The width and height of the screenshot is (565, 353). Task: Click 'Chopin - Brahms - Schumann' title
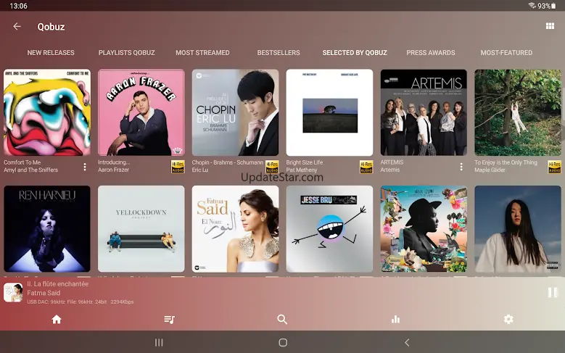click(x=227, y=162)
